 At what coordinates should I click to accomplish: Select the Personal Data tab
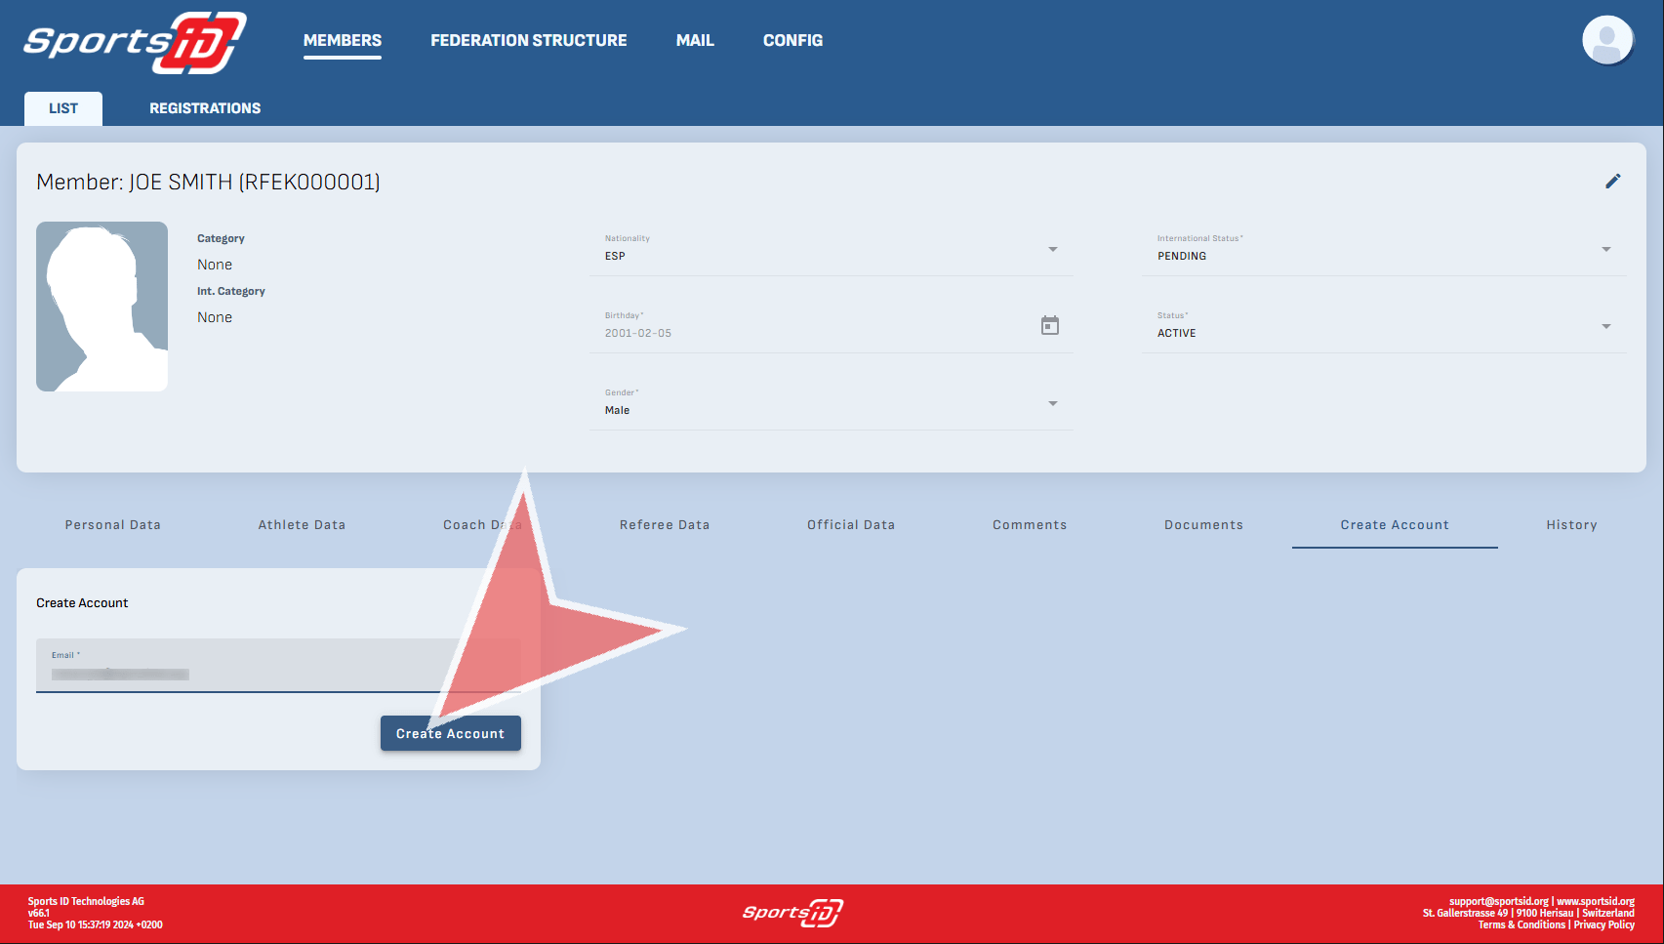pos(113,525)
